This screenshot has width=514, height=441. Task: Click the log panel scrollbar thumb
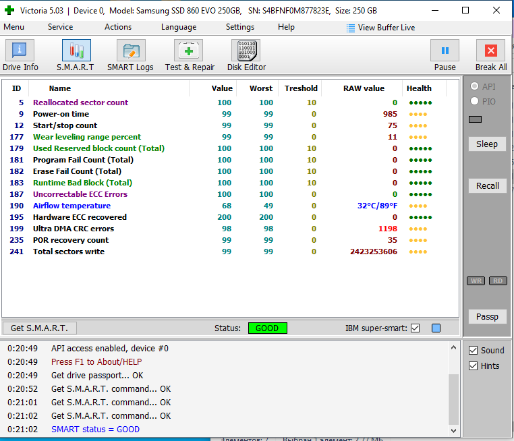(454, 399)
